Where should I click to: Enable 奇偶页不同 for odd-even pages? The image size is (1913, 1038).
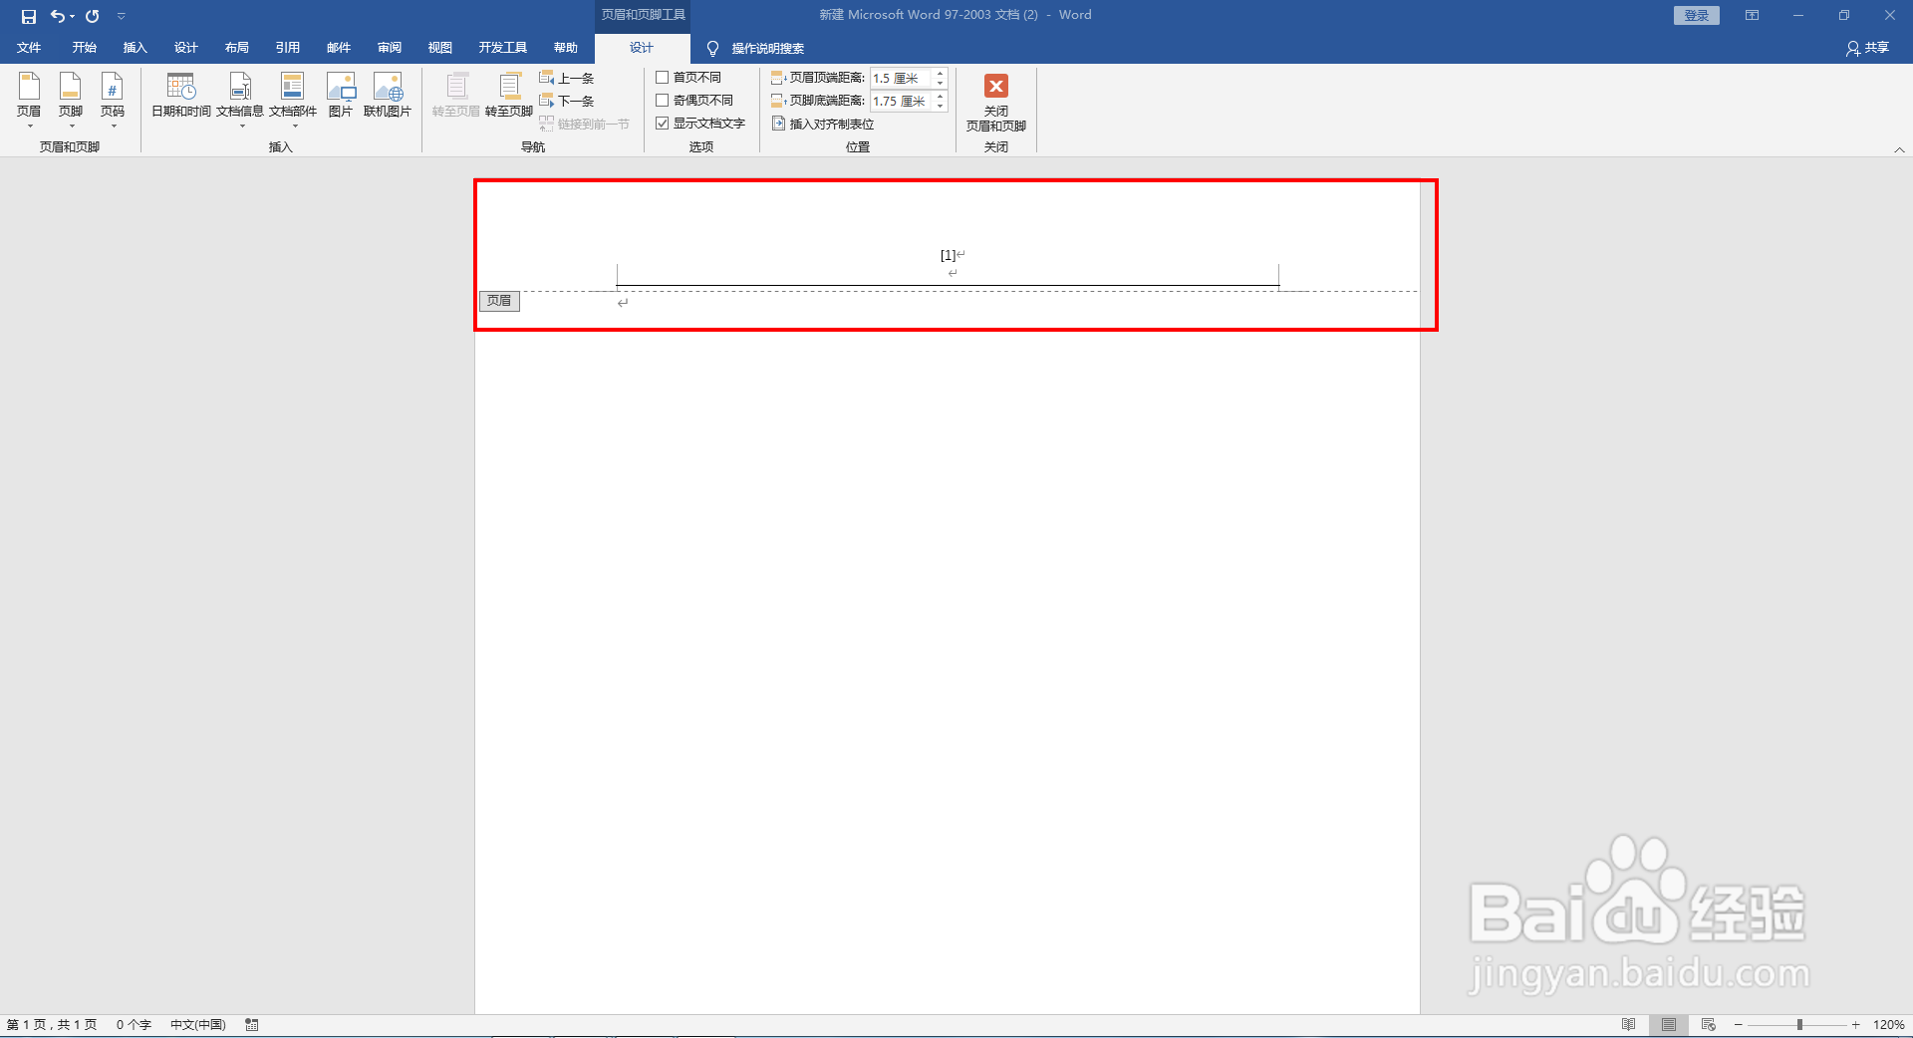(x=664, y=100)
